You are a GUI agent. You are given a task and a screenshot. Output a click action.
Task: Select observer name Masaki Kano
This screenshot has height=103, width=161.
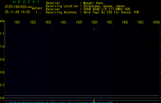click(93, 3)
